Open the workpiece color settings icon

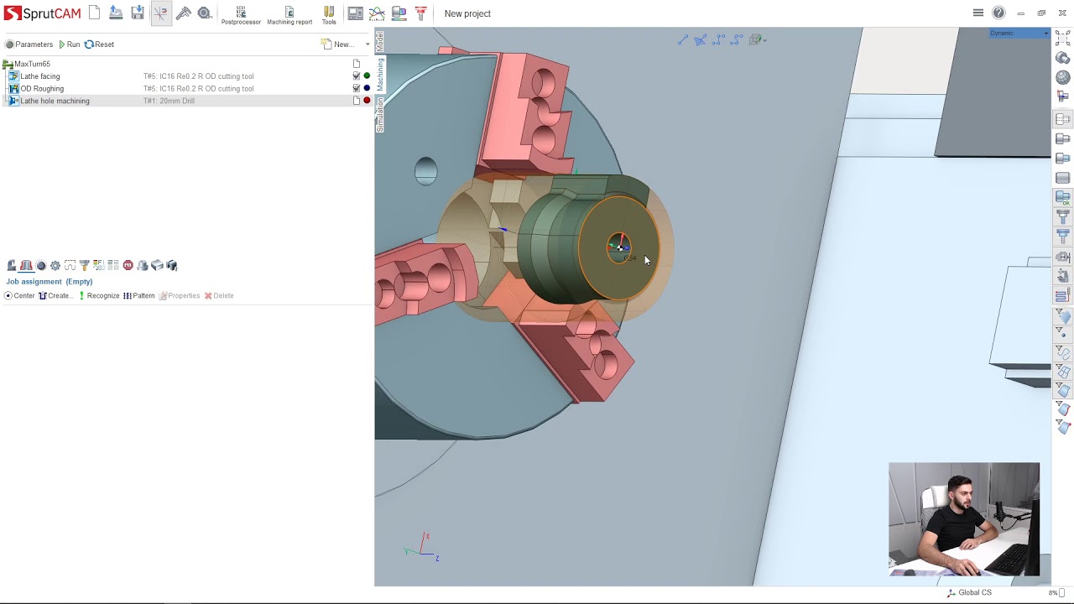399,13
